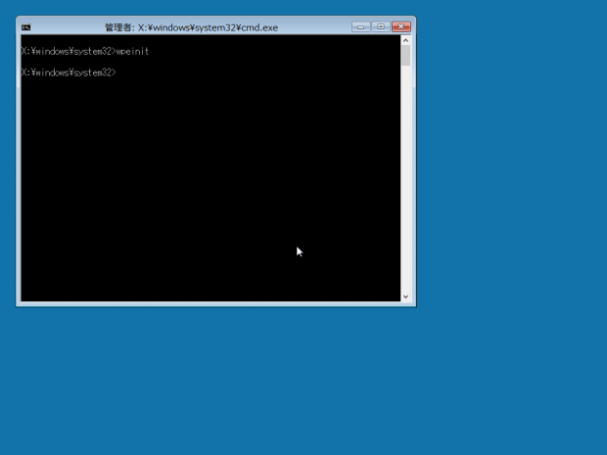Click the scrollbar down arrow
Viewport: 607px width, 455px height.
[x=405, y=296]
